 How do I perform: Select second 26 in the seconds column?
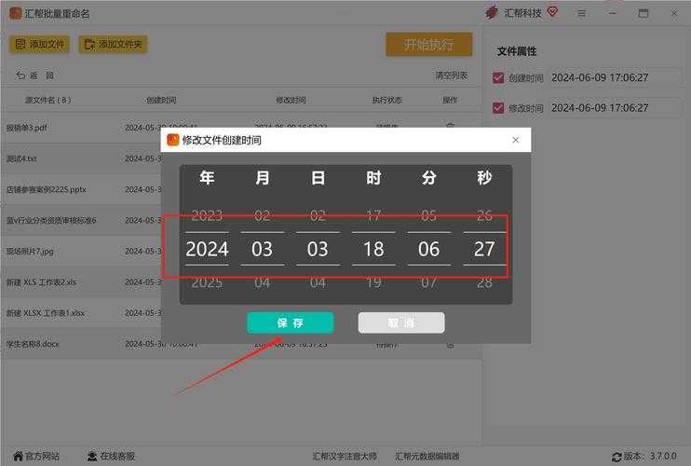coord(484,215)
